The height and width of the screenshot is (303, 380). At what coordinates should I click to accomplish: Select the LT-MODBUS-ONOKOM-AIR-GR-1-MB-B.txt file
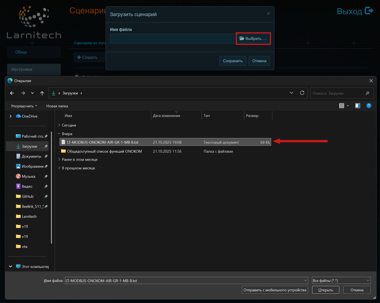(103, 142)
